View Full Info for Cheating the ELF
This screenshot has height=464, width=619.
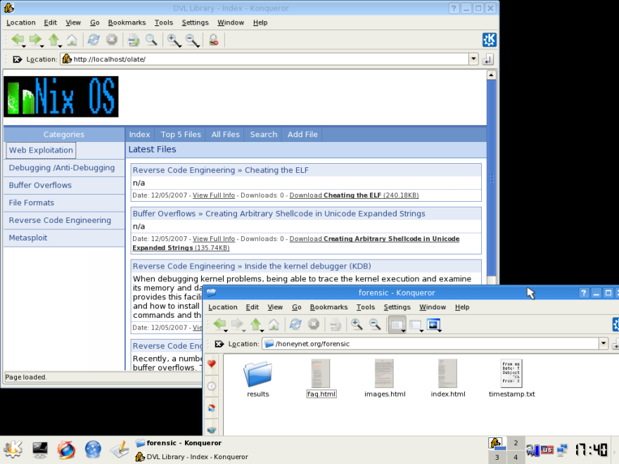(x=214, y=195)
